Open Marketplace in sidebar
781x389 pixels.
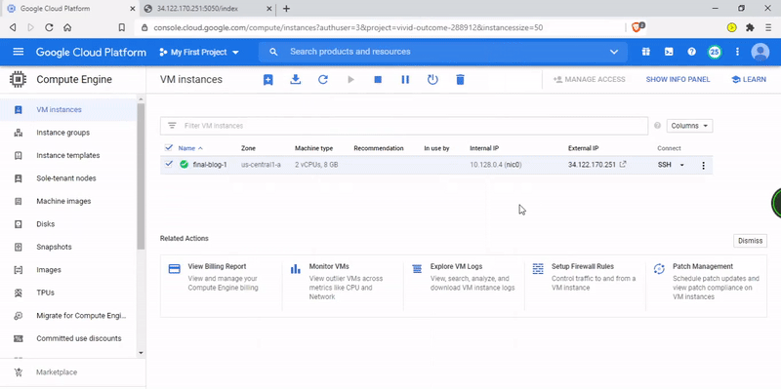[x=72, y=372]
